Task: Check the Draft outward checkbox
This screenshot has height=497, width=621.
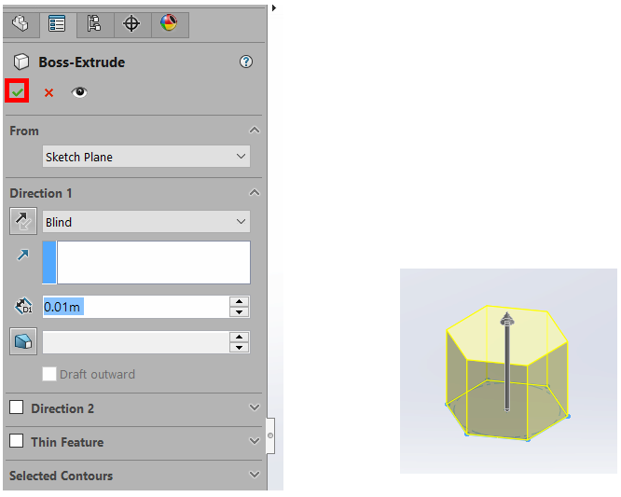Action: 49,374
